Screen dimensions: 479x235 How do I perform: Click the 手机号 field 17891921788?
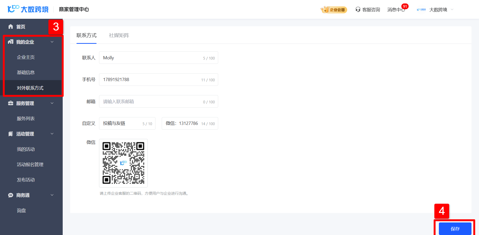158,80
